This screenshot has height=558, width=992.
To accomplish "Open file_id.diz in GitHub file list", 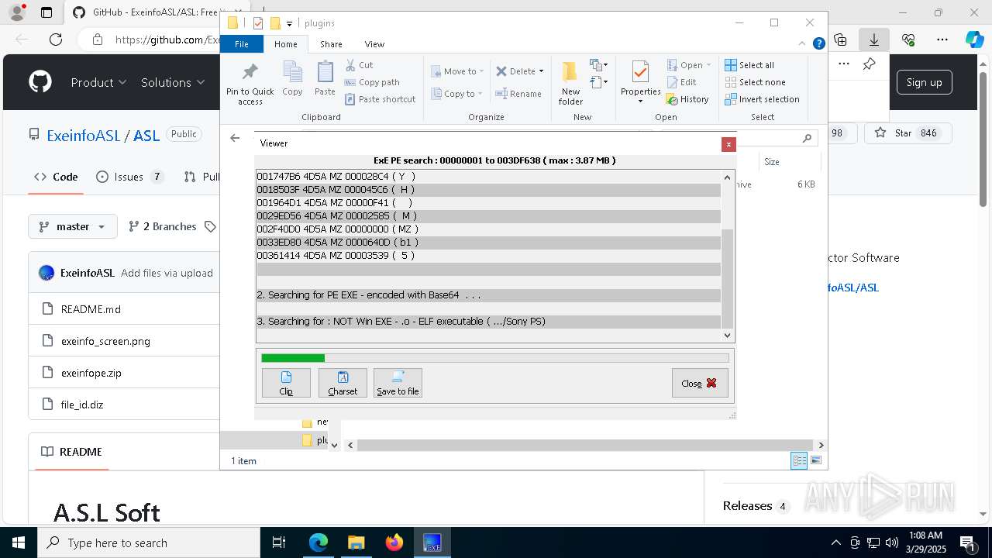I will tap(82, 405).
